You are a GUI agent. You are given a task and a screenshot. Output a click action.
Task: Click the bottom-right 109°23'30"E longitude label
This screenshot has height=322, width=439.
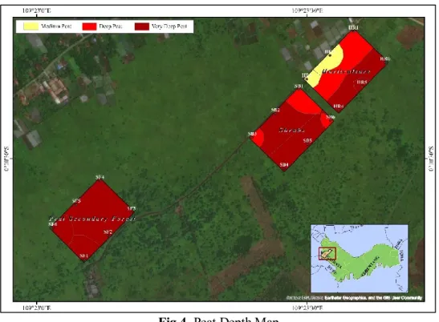click(307, 308)
